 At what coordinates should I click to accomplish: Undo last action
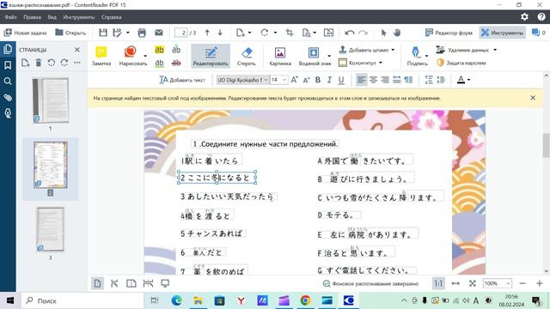coord(350,33)
